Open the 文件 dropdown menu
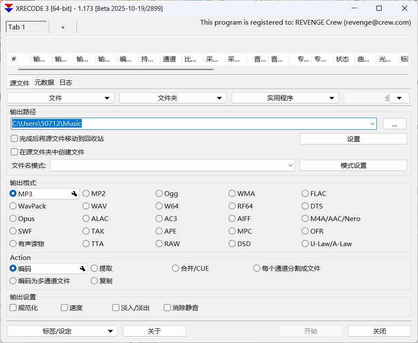This screenshot has height=343, width=418. click(60, 97)
